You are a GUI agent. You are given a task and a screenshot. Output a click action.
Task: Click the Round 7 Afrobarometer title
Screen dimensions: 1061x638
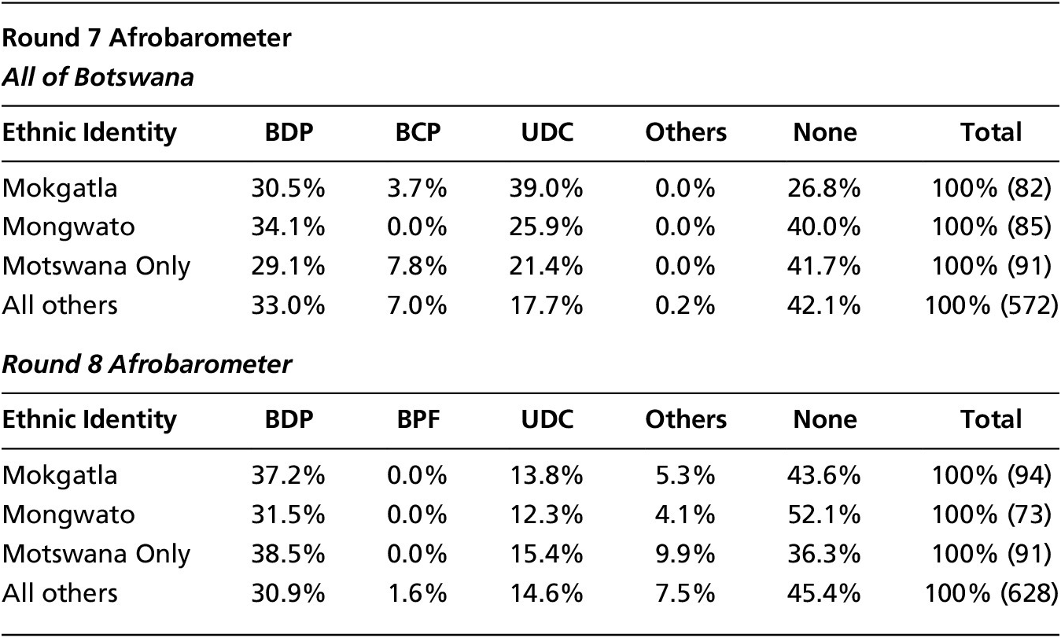(146, 39)
